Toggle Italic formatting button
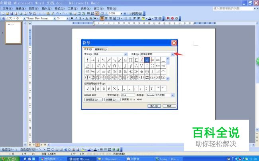259x161 pixels. coord(76,18)
